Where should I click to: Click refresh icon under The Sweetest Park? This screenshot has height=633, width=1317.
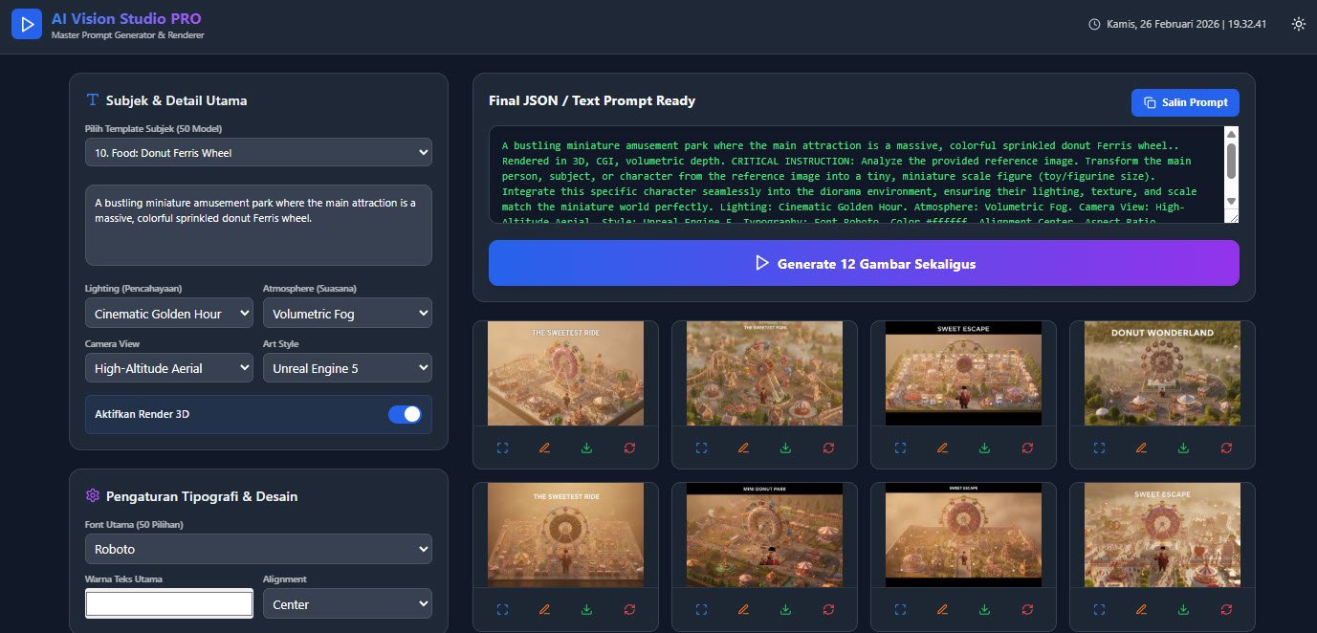pyautogui.click(x=828, y=447)
